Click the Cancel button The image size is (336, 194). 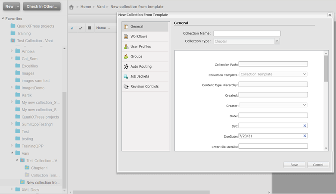pyautogui.click(x=318, y=165)
